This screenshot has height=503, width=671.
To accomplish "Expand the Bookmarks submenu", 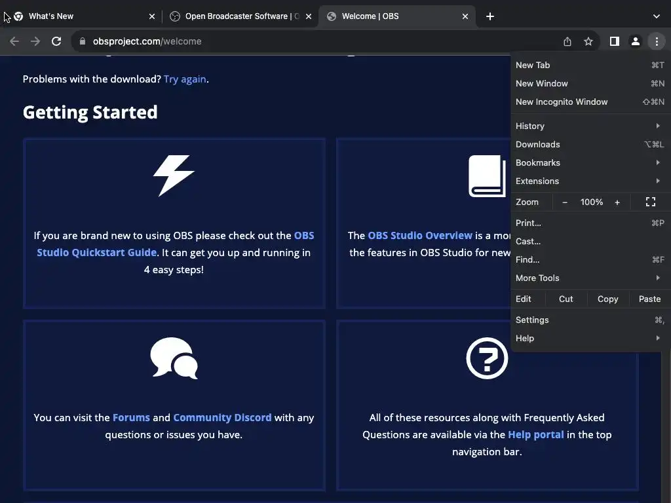I will click(590, 162).
